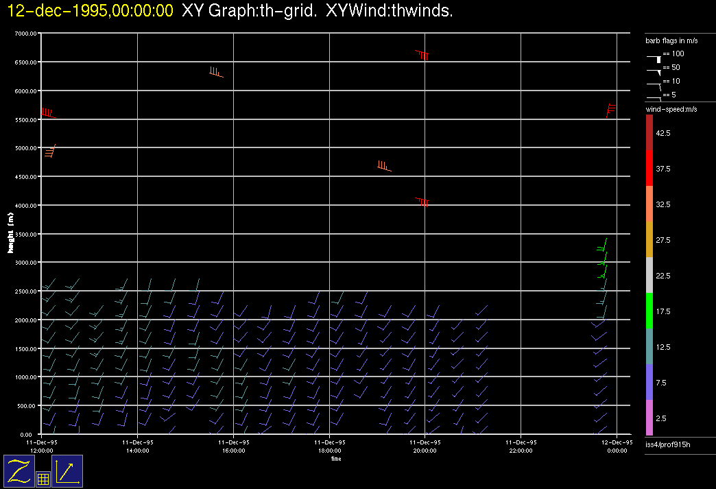The width and height of the screenshot is (716, 489).
Task: Select the XY graph arrow icon
Action: [67, 470]
